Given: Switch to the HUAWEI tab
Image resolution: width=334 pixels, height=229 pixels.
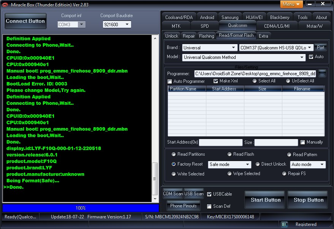Looking at the screenshot, I should click(x=254, y=17).
